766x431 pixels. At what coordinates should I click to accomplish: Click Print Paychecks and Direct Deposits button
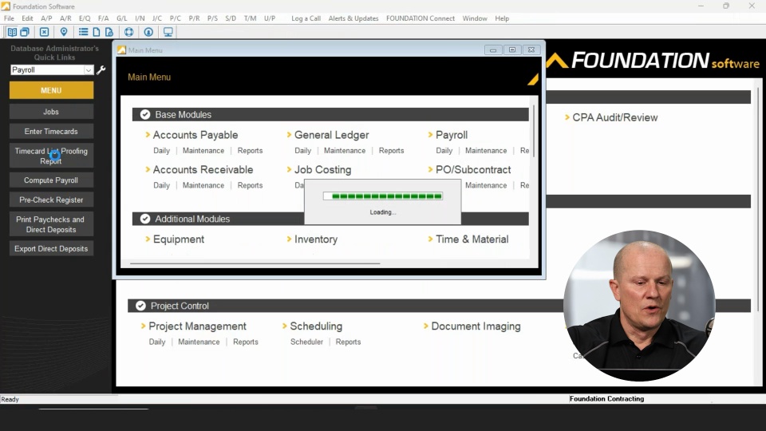coord(51,223)
